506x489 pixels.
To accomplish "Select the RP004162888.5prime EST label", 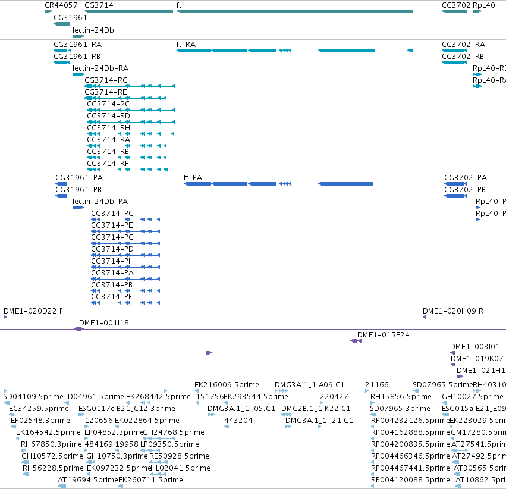I will click(x=410, y=432).
